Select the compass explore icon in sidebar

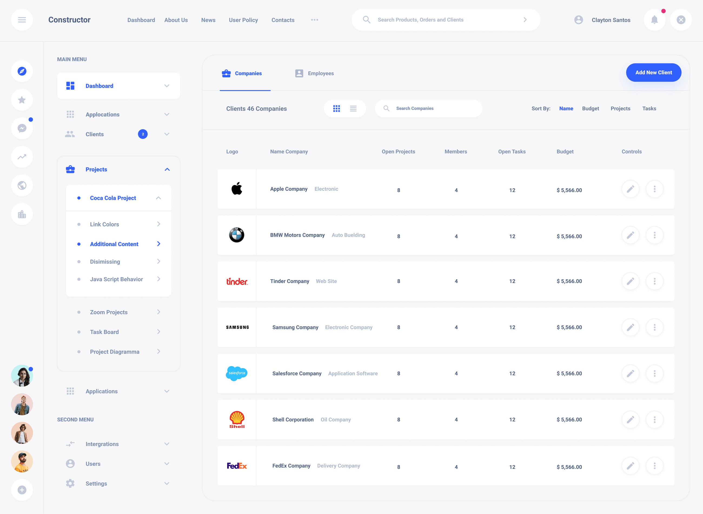22,71
